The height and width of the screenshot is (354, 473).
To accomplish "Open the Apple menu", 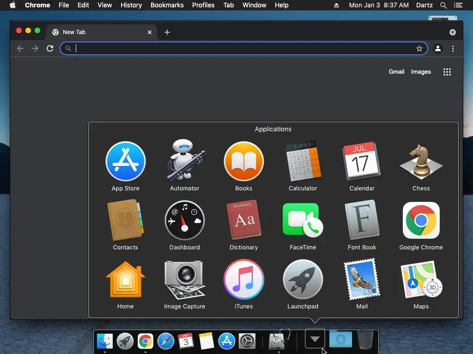I will [x=12, y=5].
